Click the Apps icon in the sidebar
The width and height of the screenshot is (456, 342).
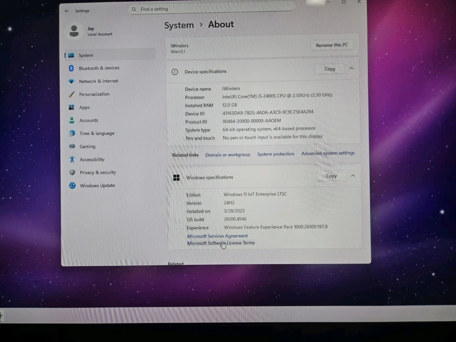tap(72, 107)
